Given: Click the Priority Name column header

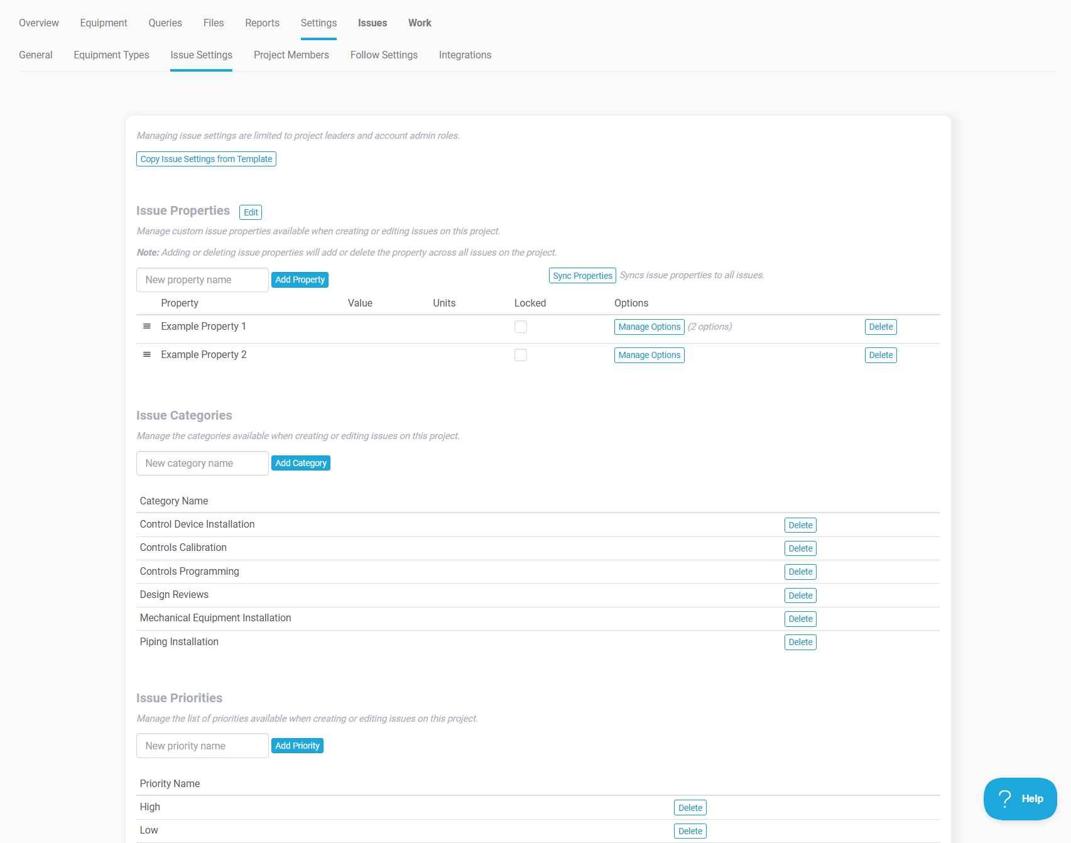Looking at the screenshot, I should click(170, 784).
